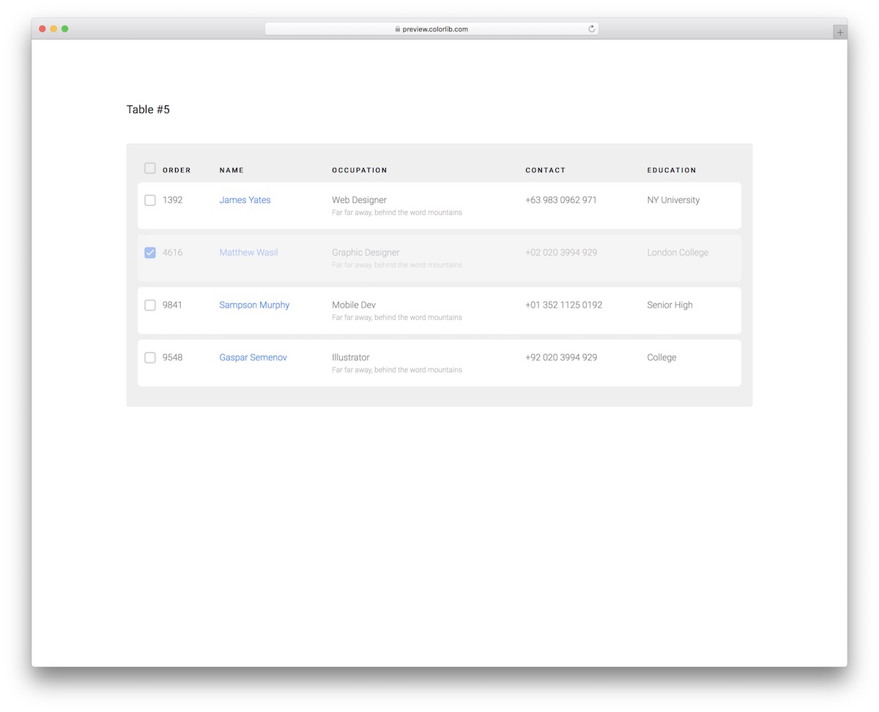The image size is (879, 712).
Task: Click the ORDER column header
Action: [177, 170]
